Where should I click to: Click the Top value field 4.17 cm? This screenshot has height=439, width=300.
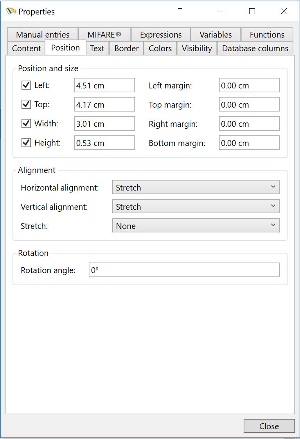click(x=104, y=104)
